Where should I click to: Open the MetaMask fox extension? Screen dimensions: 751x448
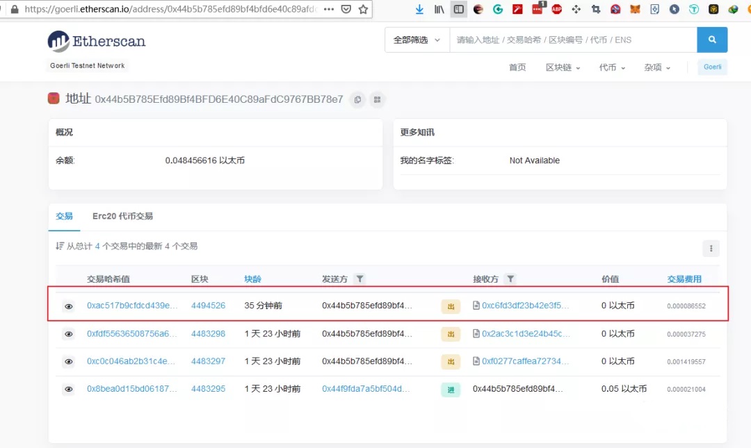click(x=635, y=10)
